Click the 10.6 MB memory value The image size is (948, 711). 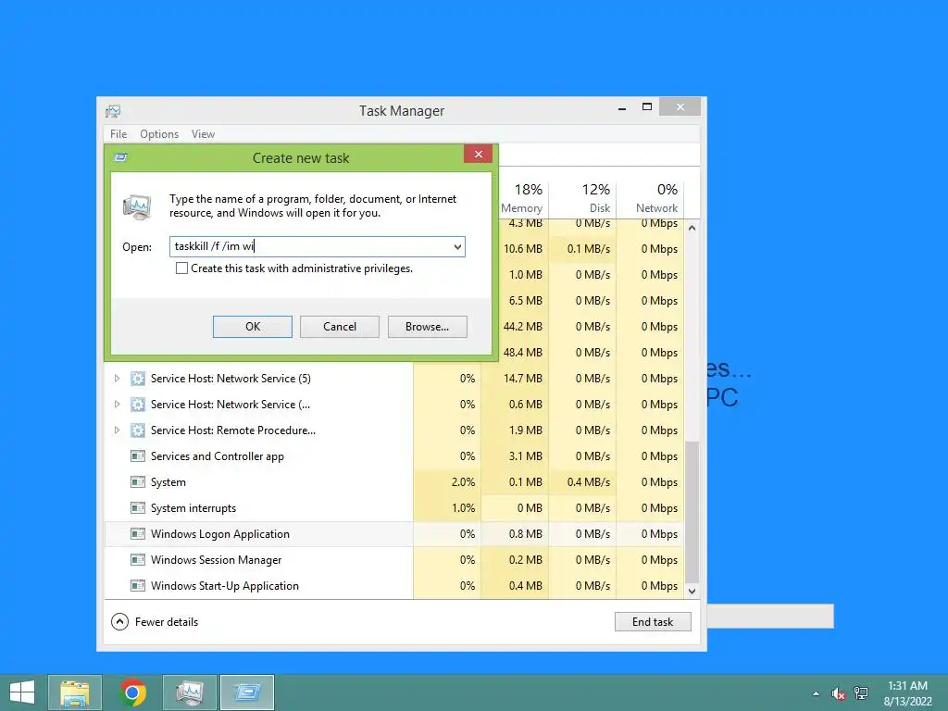click(523, 249)
